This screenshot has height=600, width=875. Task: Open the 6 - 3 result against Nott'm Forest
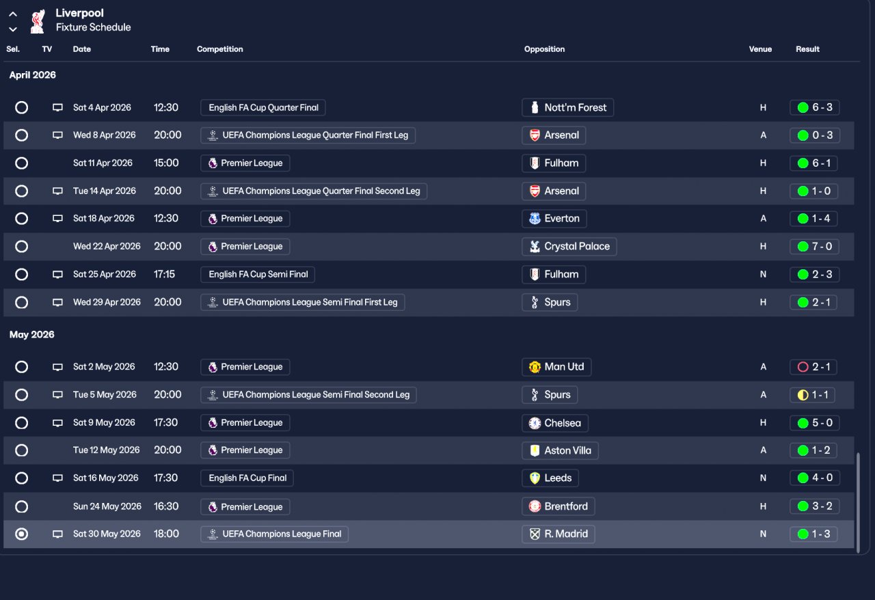(x=815, y=107)
